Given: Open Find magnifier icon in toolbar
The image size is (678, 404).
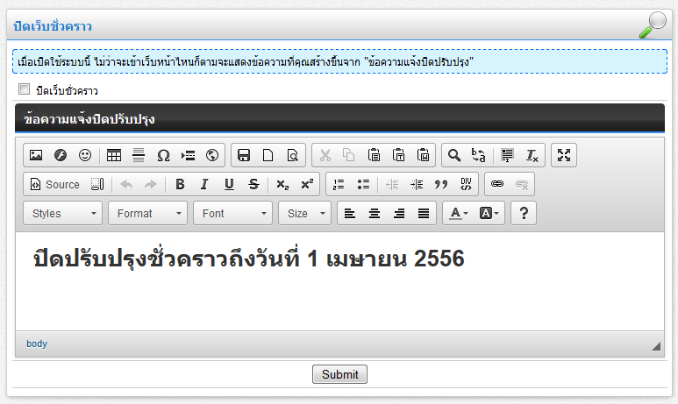Looking at the screenshot, I should point(454,155).
